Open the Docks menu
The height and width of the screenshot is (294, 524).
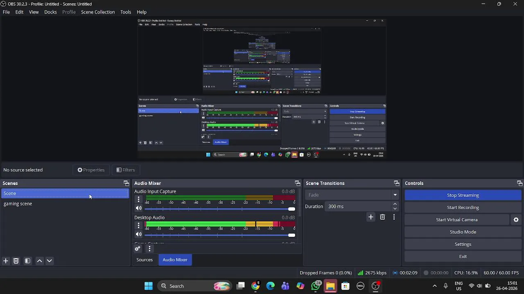[x=50, y=12]
